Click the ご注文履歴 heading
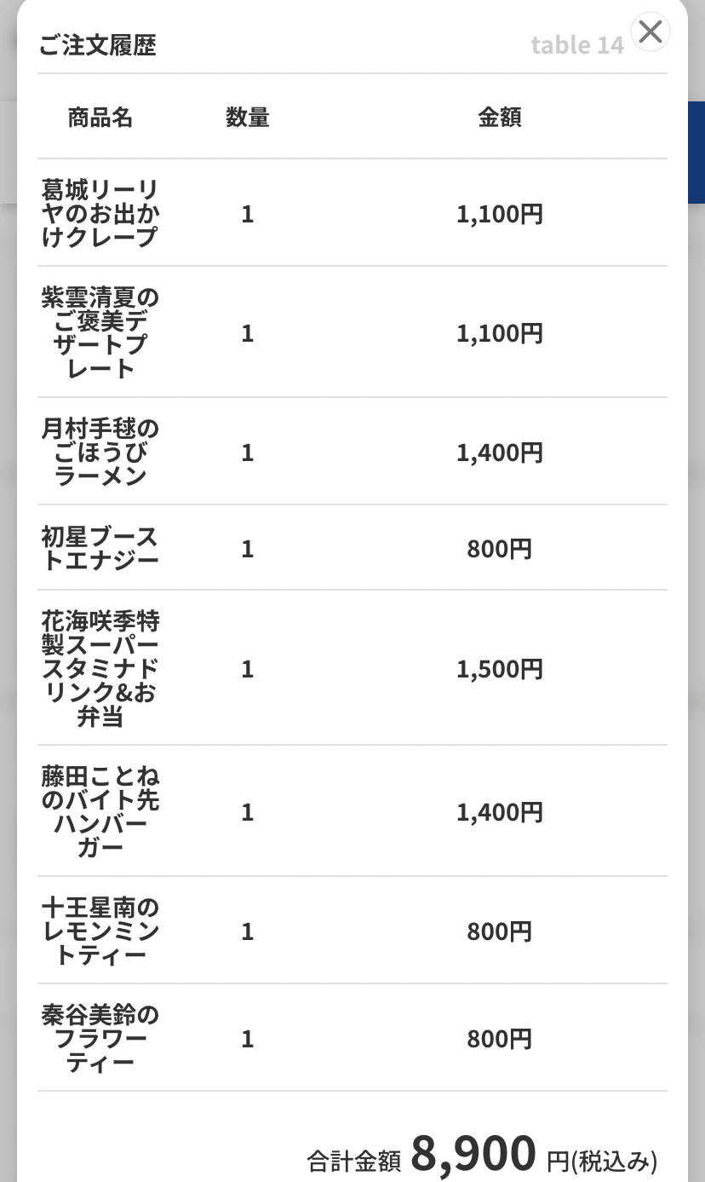705x1182 pixels. click(x=98, y=44)
